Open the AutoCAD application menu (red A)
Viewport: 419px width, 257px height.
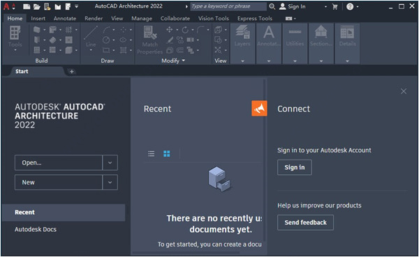point(6,6)
